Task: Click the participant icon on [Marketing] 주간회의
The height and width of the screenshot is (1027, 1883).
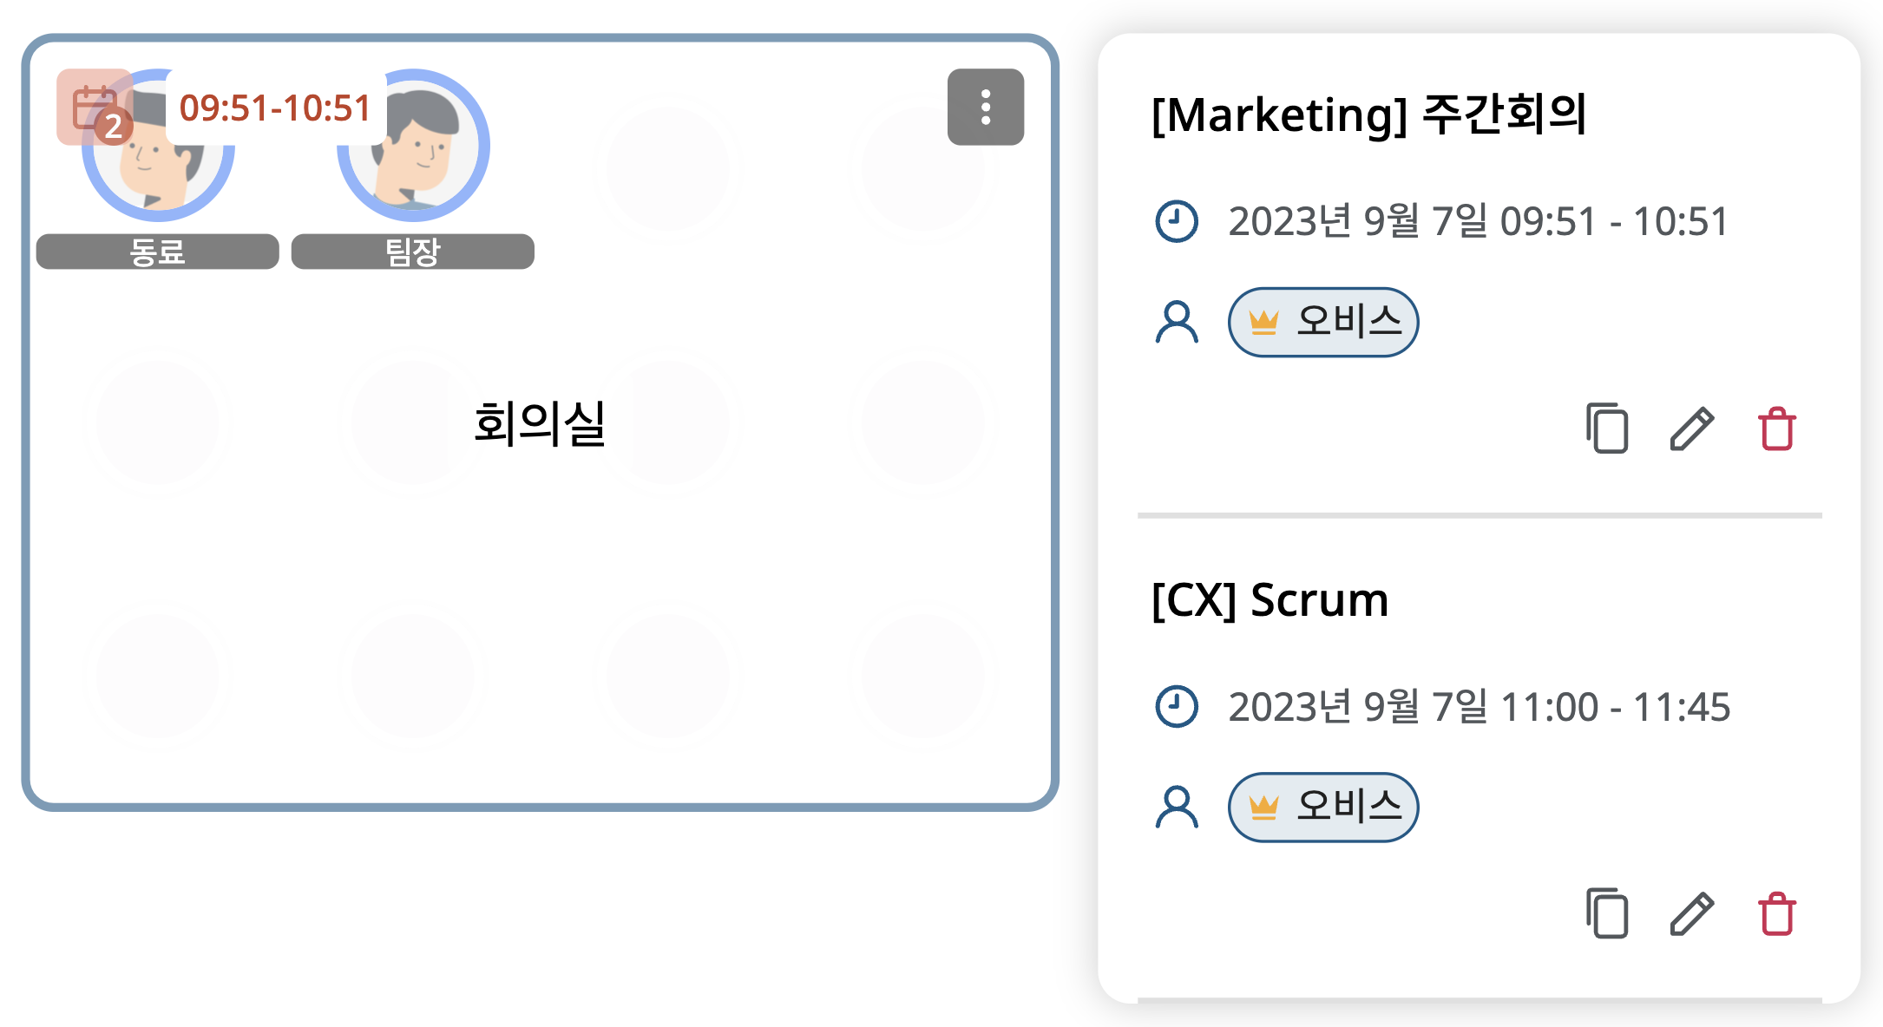Action: pos(1176,322)
